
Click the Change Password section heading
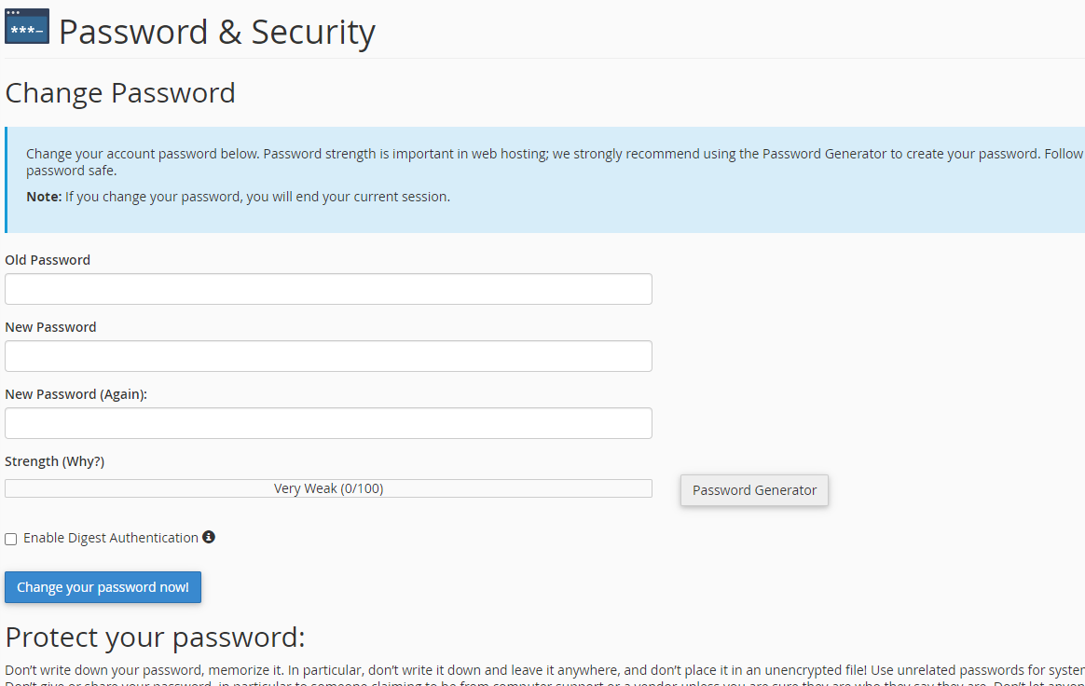120,93
